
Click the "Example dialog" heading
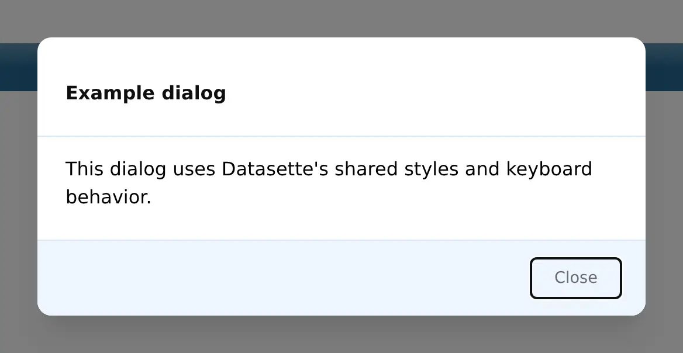coord(146,93)
